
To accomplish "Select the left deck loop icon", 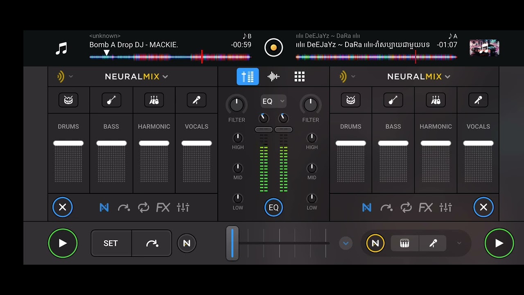I will 143,208.
